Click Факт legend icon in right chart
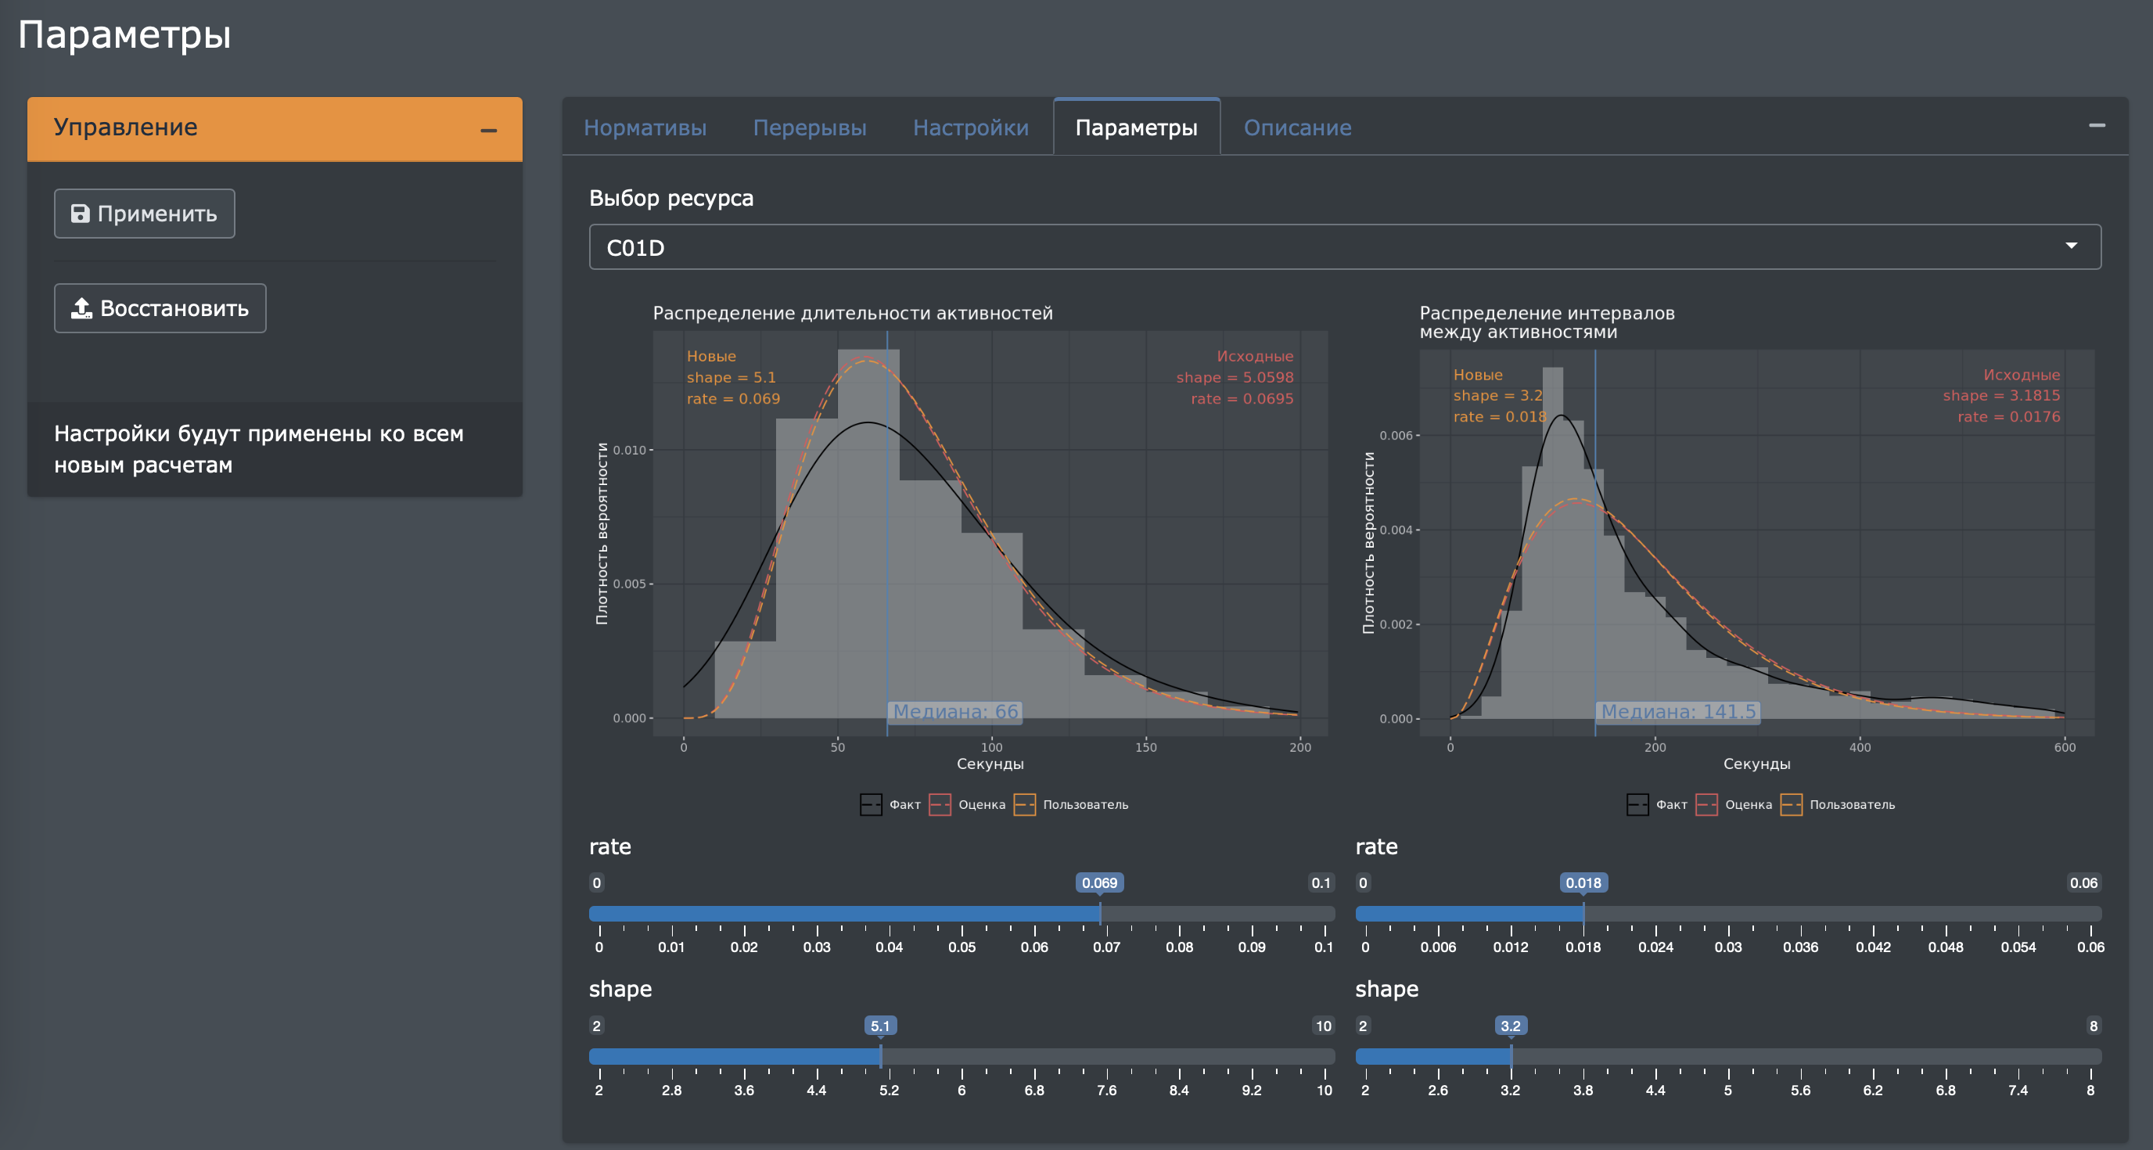Viewport: 2153px width, 1150px height. pos(1637,805)
